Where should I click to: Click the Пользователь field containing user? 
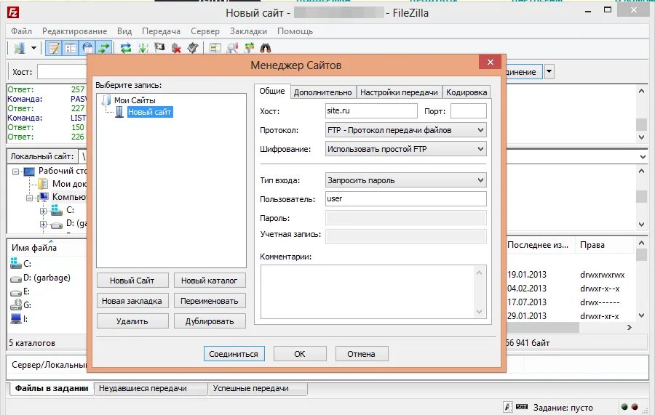point(405,198)
